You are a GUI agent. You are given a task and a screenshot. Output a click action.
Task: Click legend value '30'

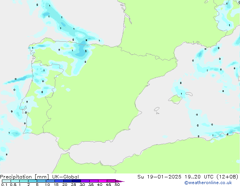[x=82, y=184]
